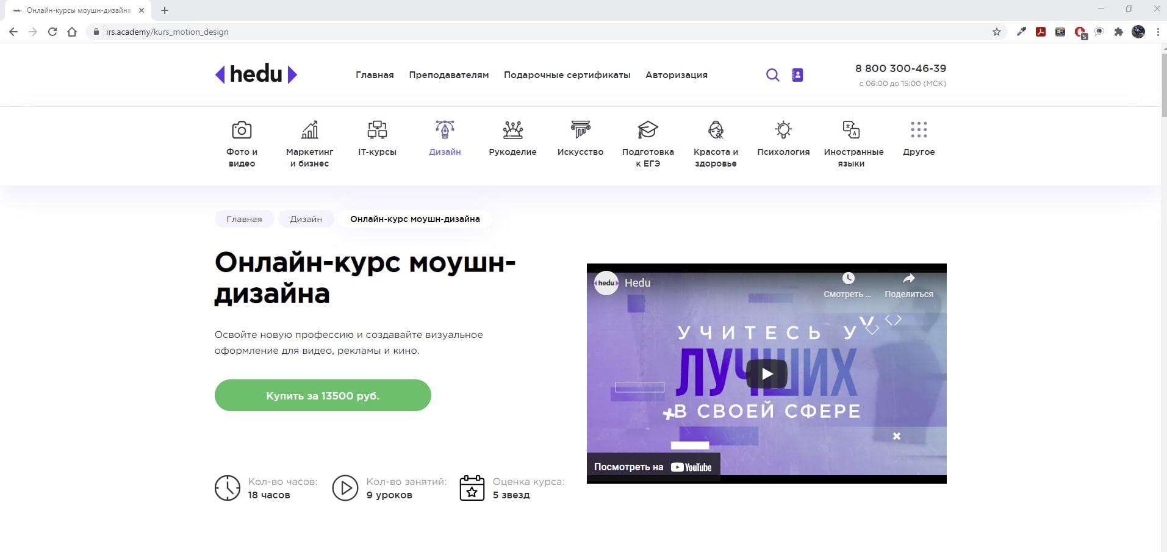Reload the page in browser
This screenshot has height=552, width=1167.
tap(52, 32)
